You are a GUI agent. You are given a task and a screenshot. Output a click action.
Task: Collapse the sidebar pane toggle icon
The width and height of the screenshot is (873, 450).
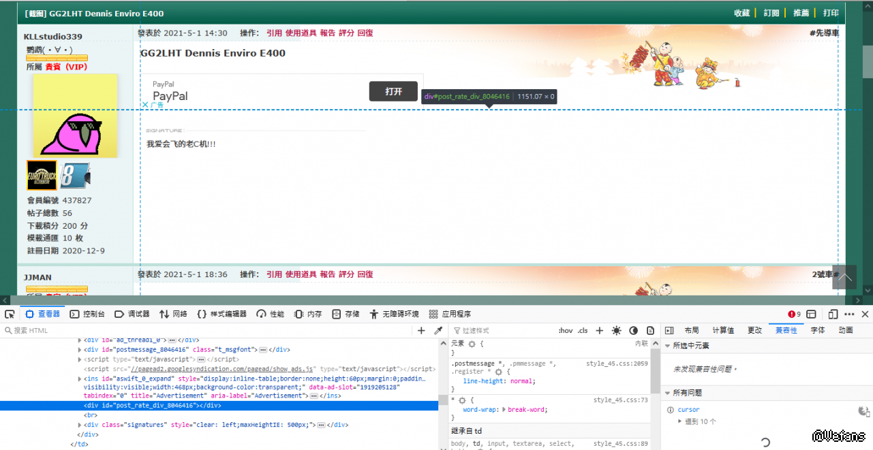[669, 330]
